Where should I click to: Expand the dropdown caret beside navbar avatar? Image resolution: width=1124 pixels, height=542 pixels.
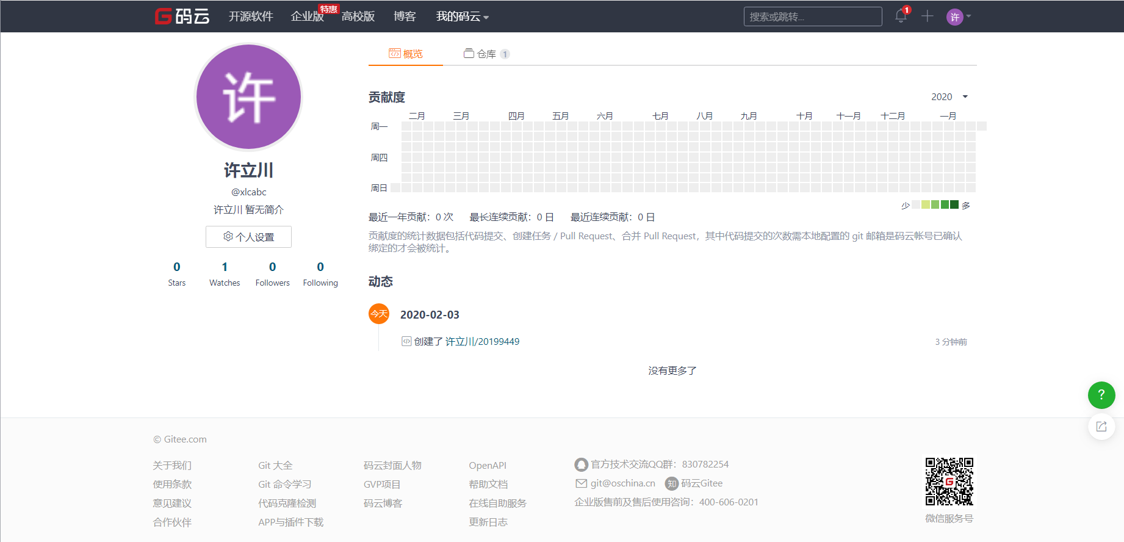(968, 16)
